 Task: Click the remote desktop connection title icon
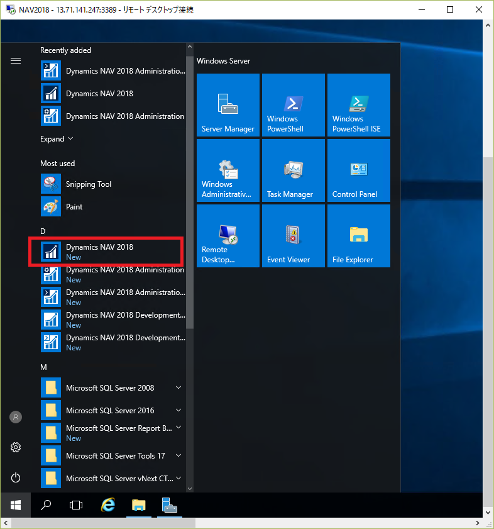click(11, 9)
